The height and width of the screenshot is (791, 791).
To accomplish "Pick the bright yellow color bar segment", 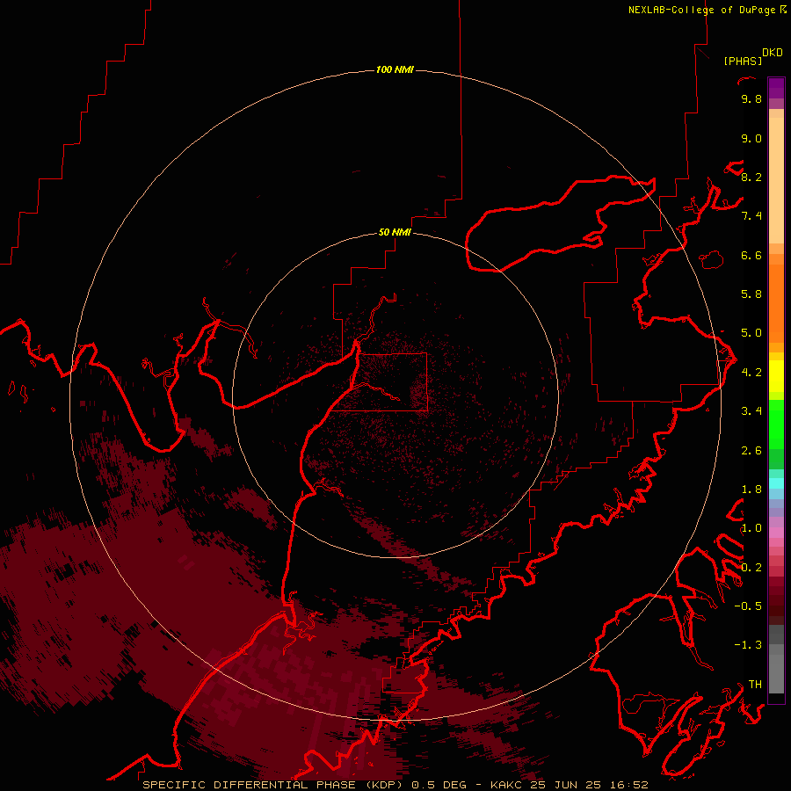I will point(776,376).
